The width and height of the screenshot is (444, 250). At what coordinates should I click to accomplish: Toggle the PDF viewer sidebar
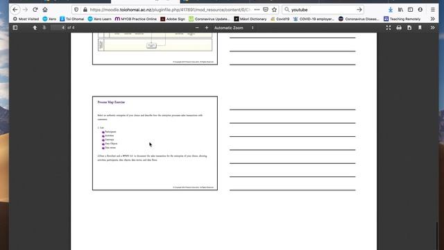pos(15,28)
